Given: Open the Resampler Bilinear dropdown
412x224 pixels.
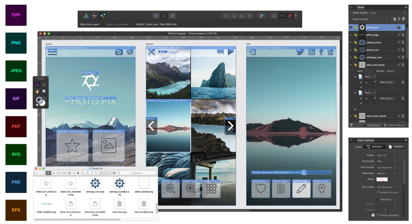Looking at the screenshot, I should tap(386, 173).
